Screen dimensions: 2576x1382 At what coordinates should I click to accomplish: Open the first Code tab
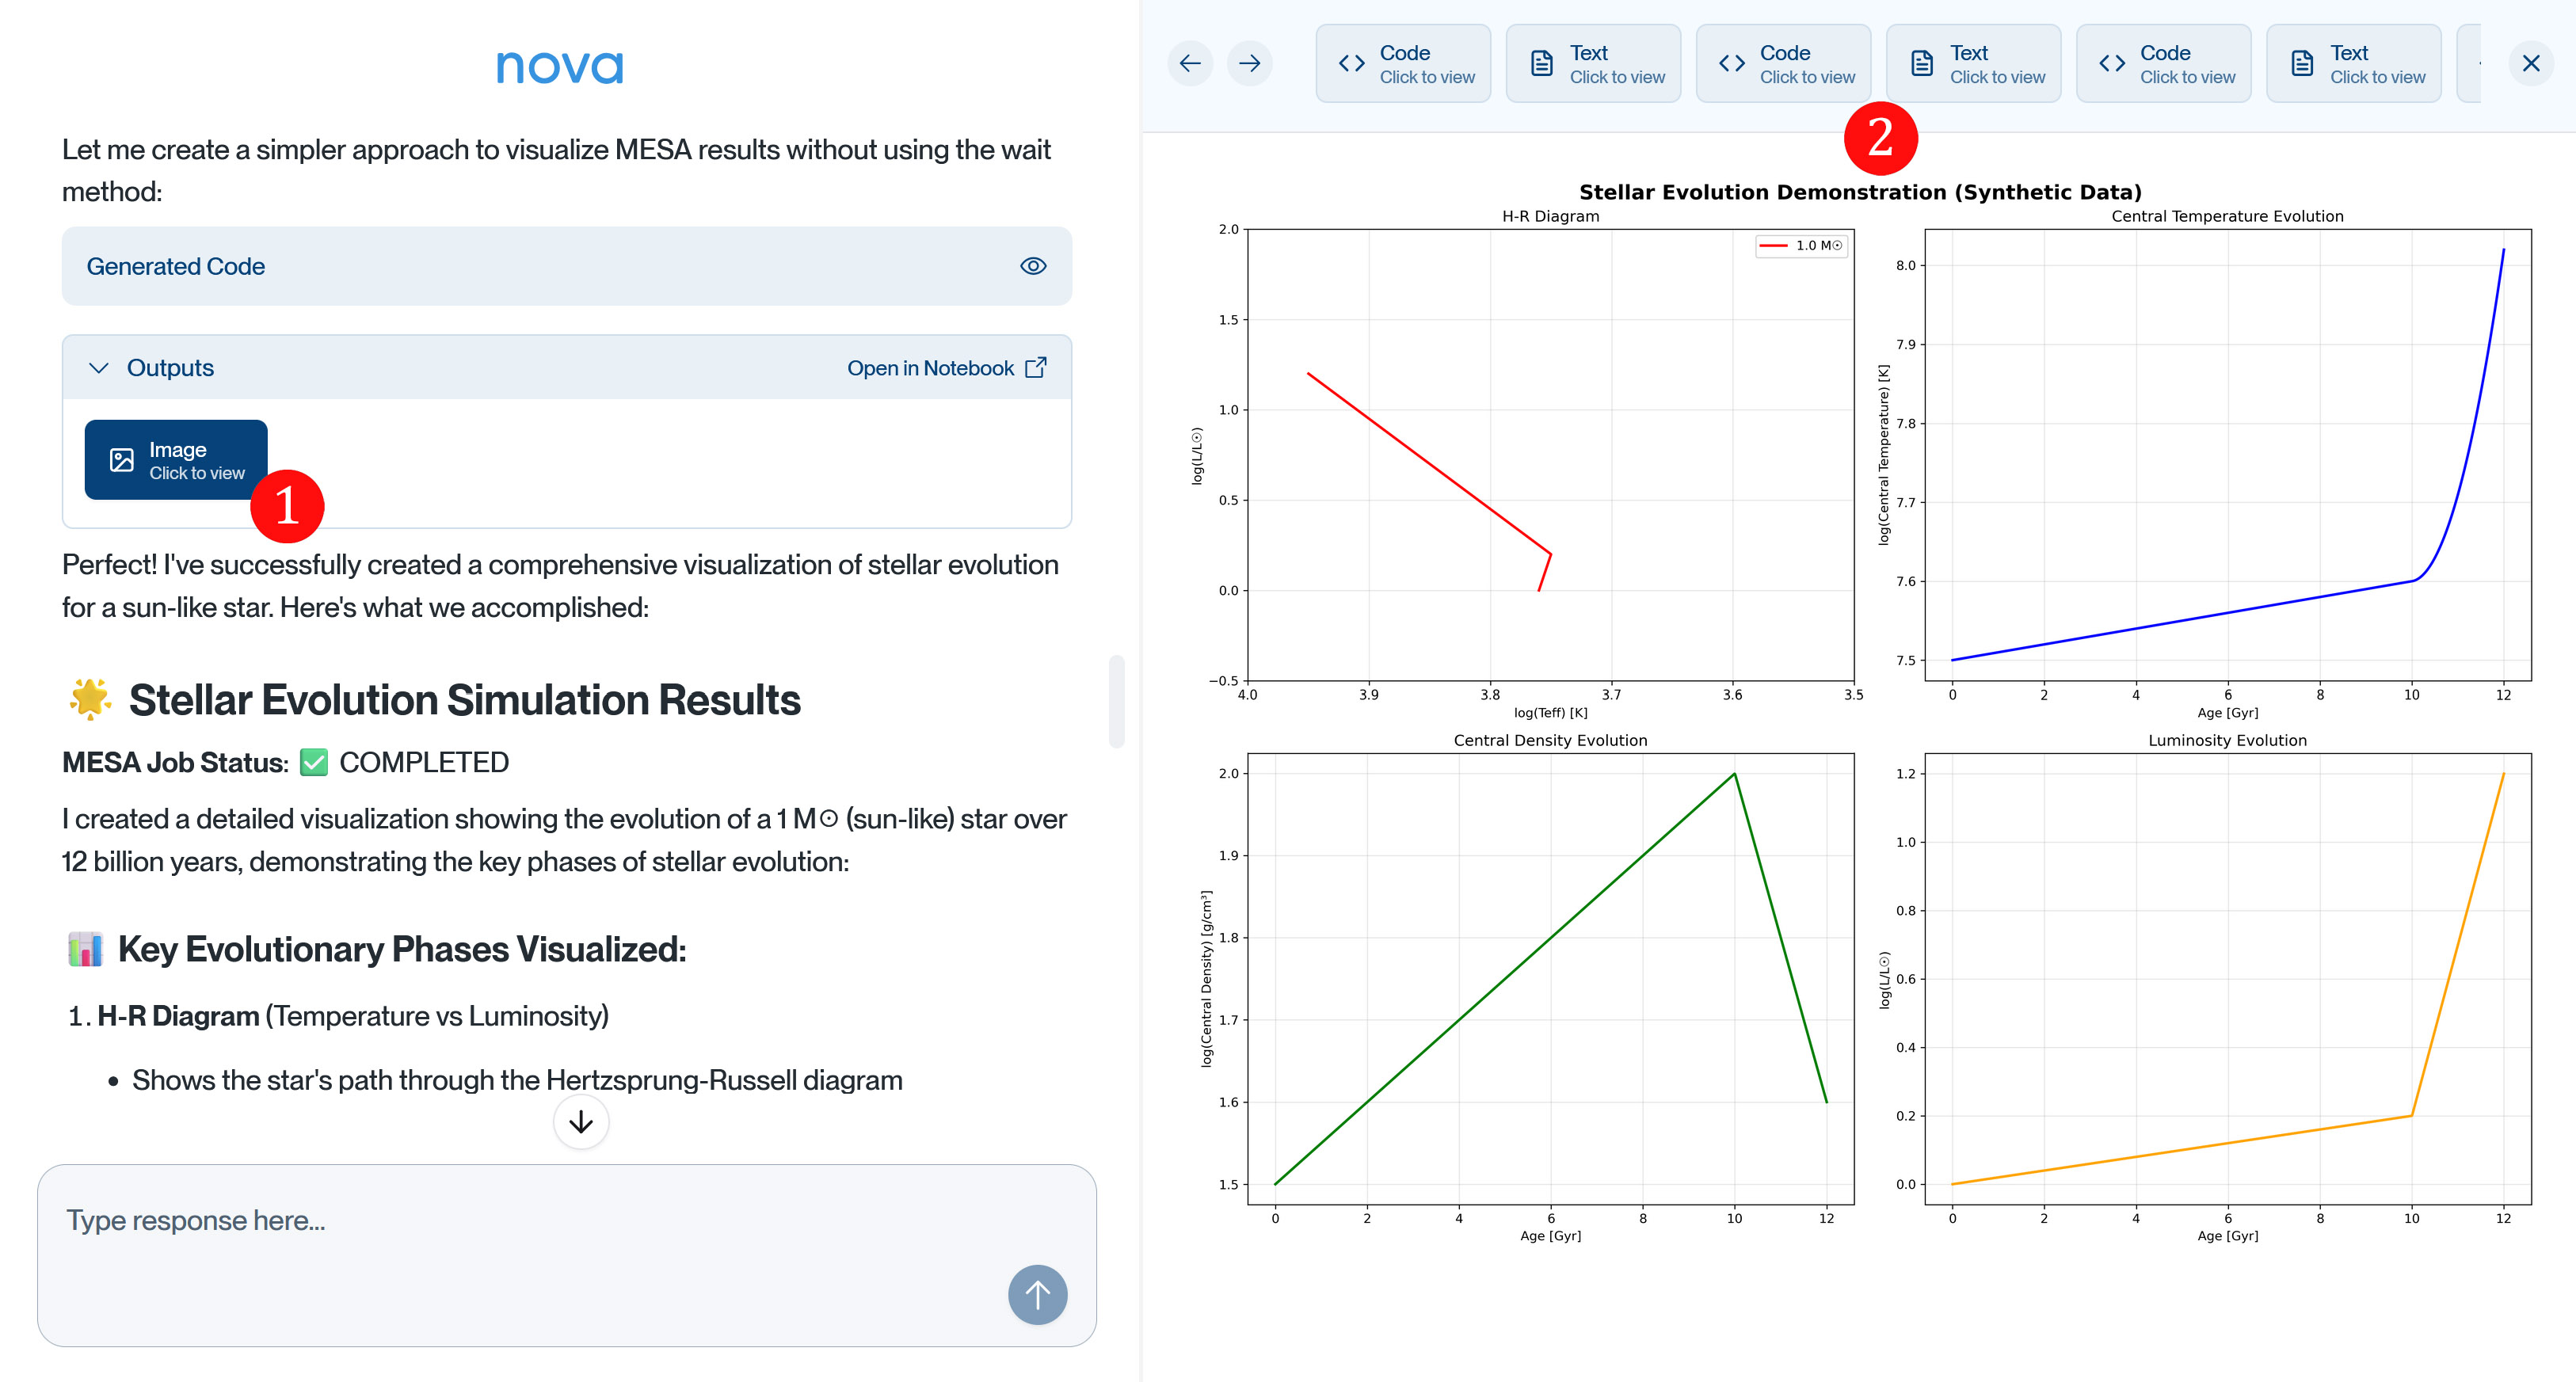(1403, 64)
